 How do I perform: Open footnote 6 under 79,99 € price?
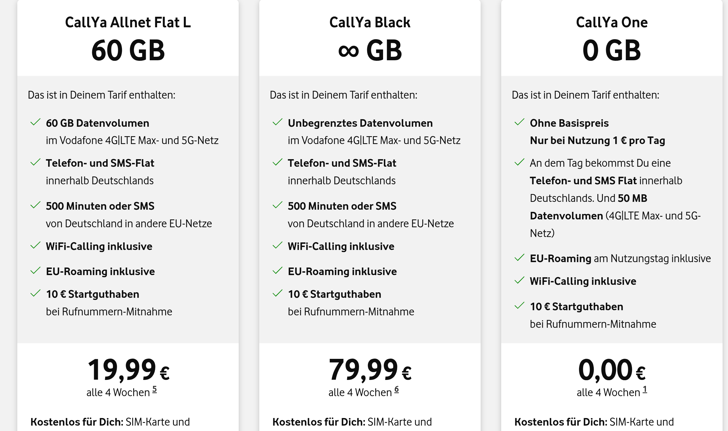(x=397, y=389)
